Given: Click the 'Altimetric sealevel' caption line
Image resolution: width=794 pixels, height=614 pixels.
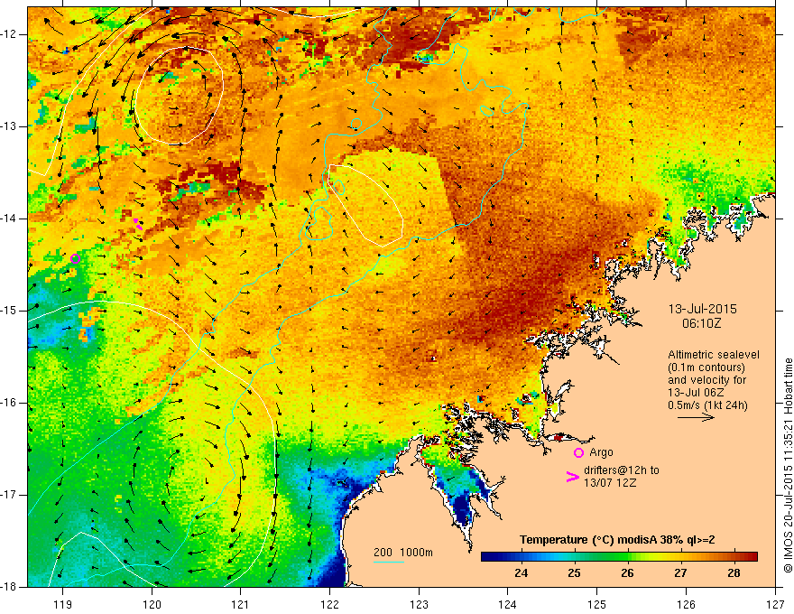Looking at the screenshot, I should point(714,355).
